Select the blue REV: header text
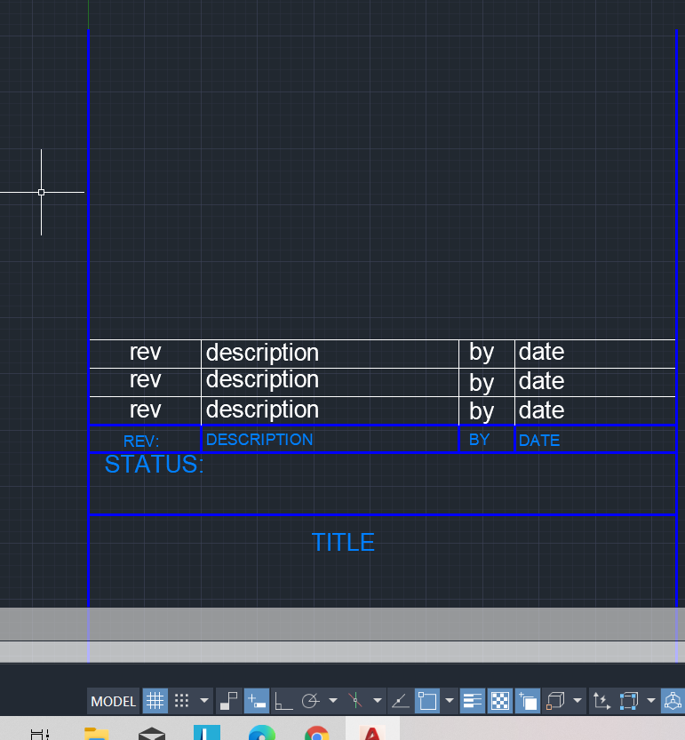Screen dimensions: 685x740 (141, 442)
